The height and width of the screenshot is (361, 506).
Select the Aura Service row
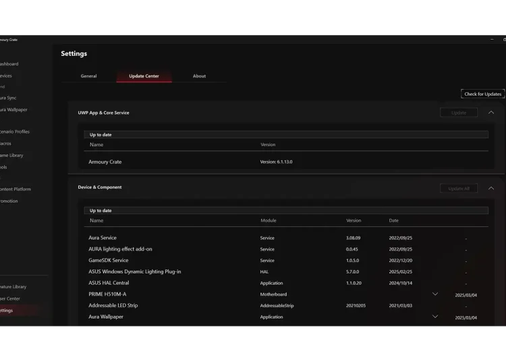286,238
